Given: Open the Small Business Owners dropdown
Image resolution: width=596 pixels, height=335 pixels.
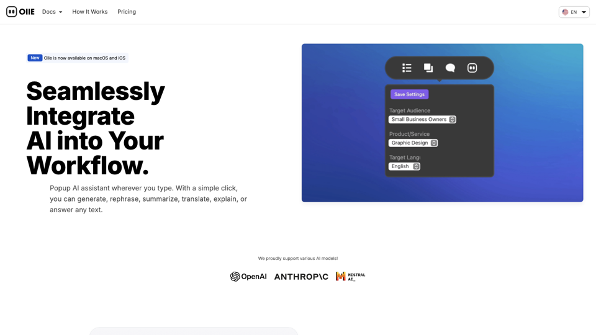Looking at the screenshot, I should click(422, 119).
